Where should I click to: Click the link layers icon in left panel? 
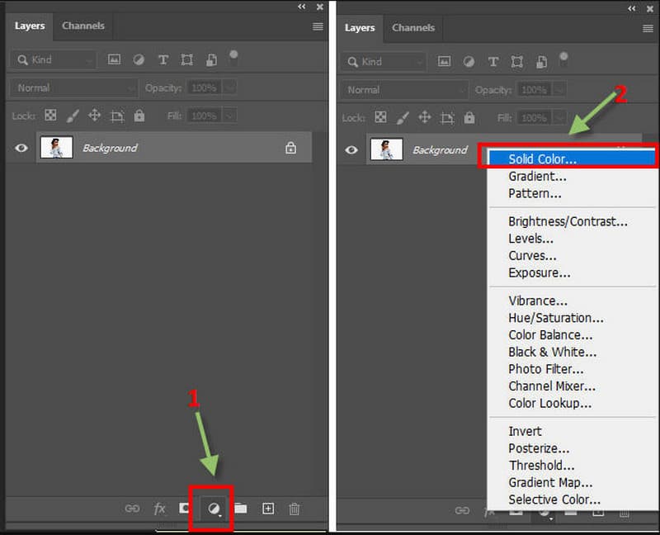pyautogui.click(x=132, y=509)
